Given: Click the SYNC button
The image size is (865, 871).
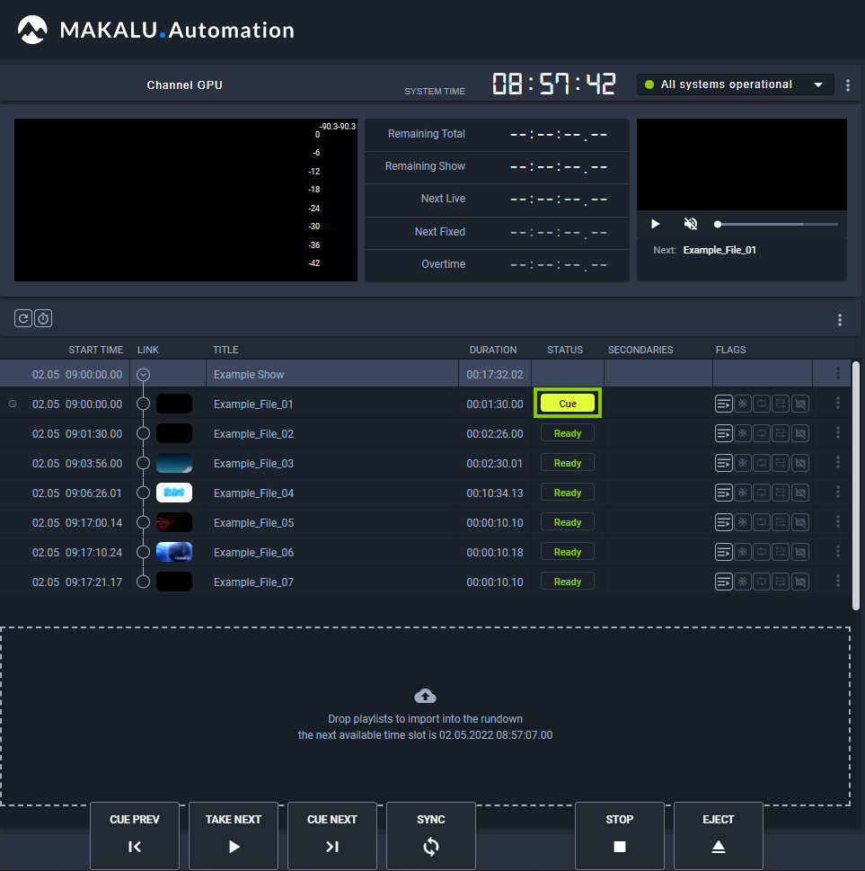Looking at the screenshot, I should 431,835.
